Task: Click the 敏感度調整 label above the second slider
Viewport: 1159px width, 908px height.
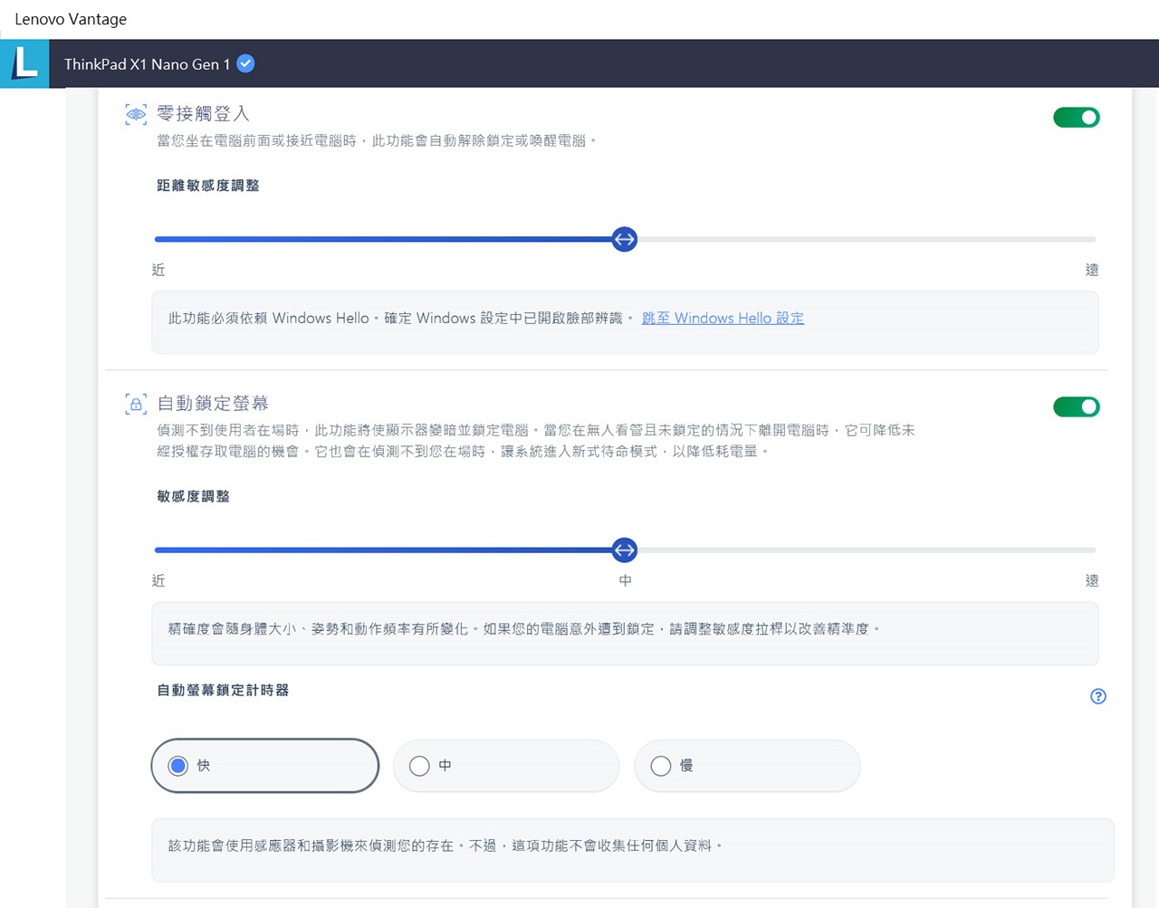Action: pos(193,497)
